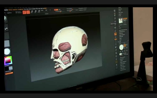
Task: Expand the Lights Properties section
Action: [123, 57]
